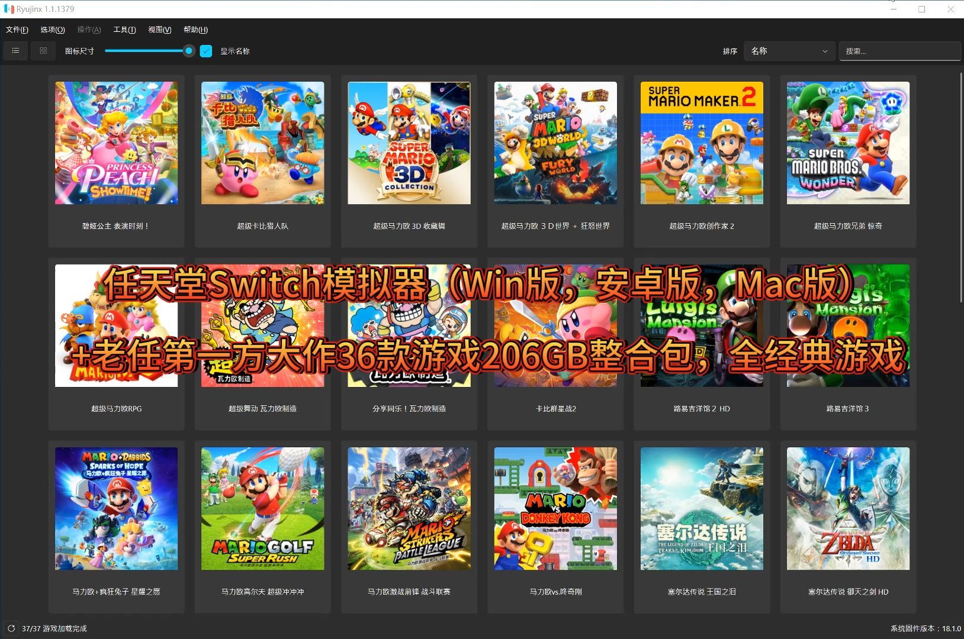Select Super Mario 3D Collection cover
Image resolution: width=964 pixels, height=639 pixels.
click(x=409, y=143)
